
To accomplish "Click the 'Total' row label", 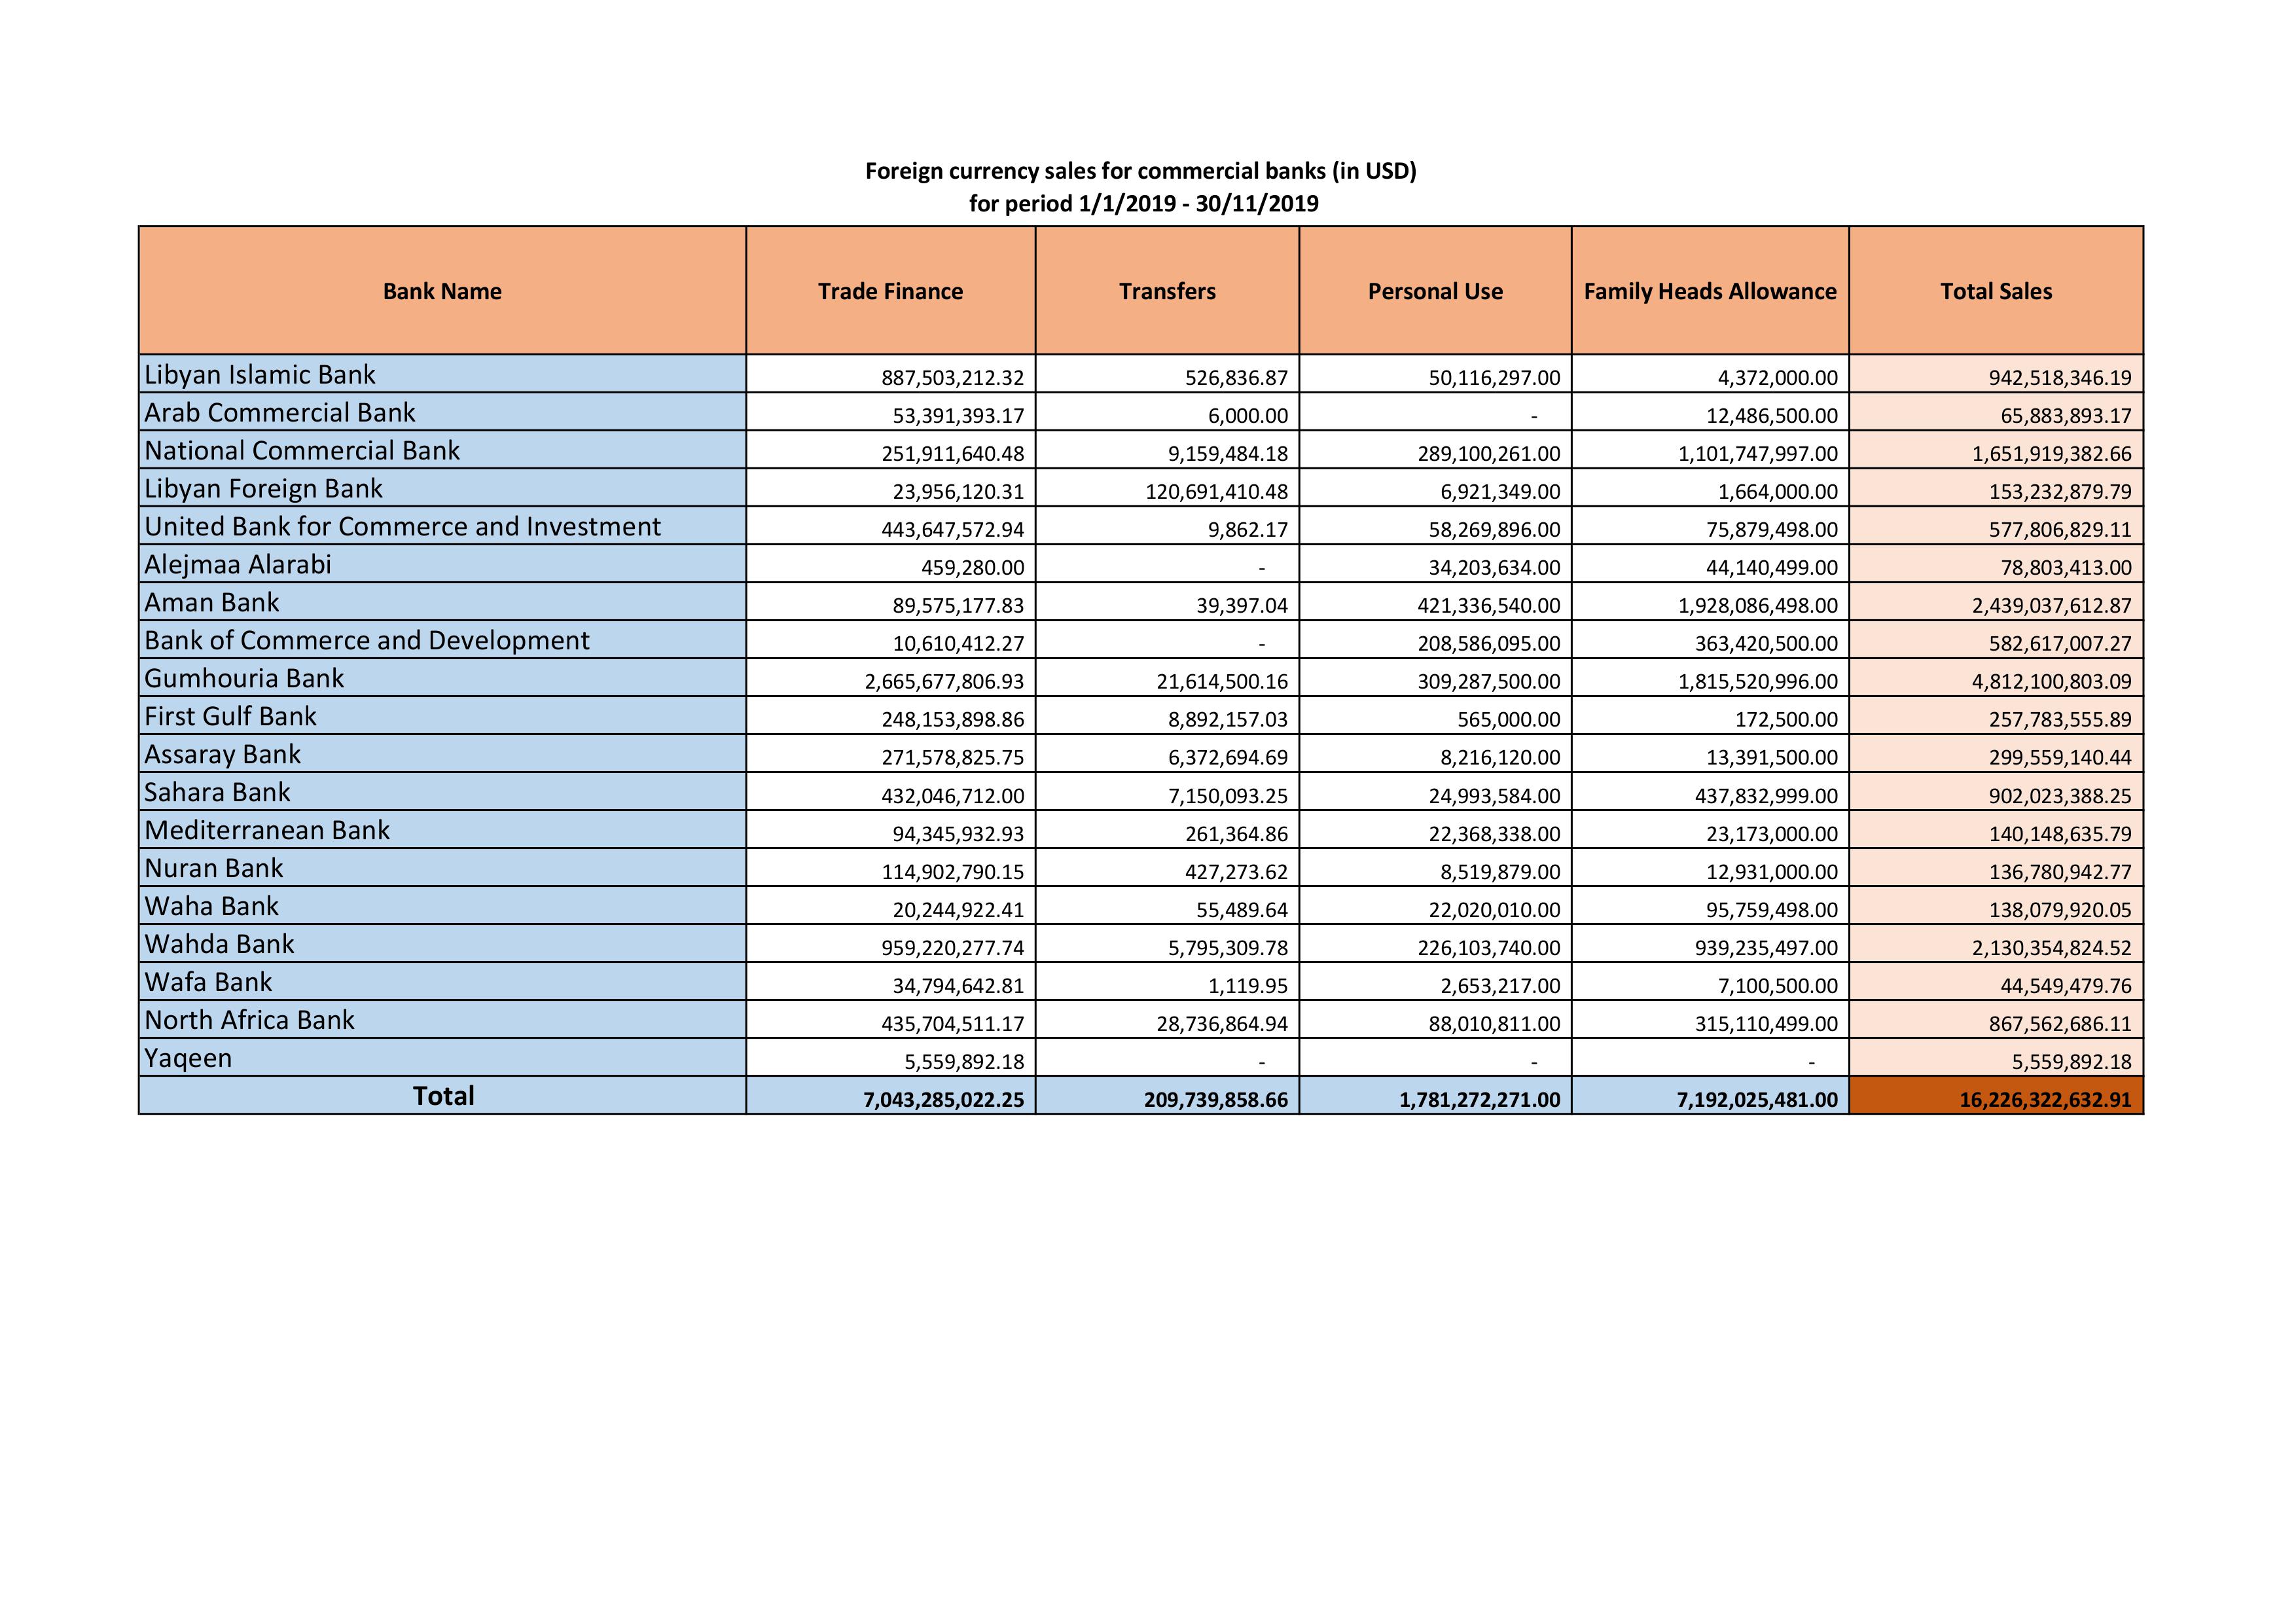I will (443, 1096).
